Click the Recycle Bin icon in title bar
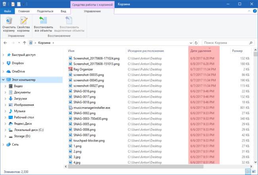This screenshot has width=258, height=175. (x=4, y=4)
